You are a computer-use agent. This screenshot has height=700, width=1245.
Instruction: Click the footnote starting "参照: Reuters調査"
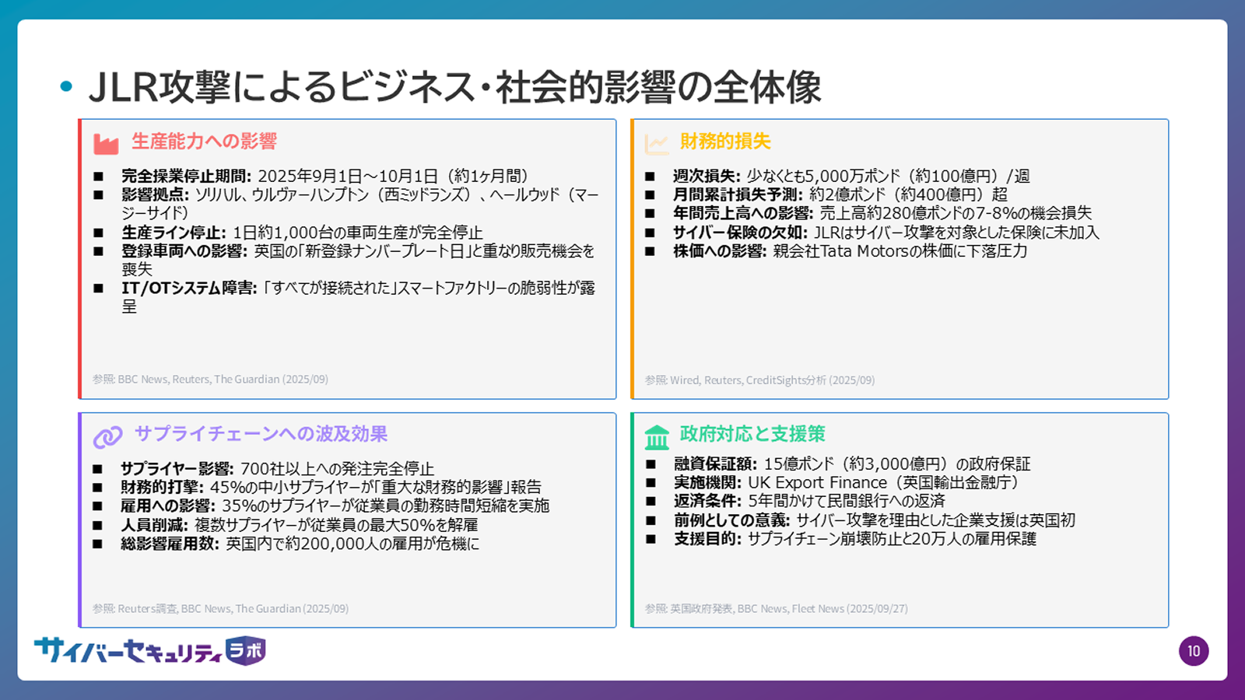220,609
